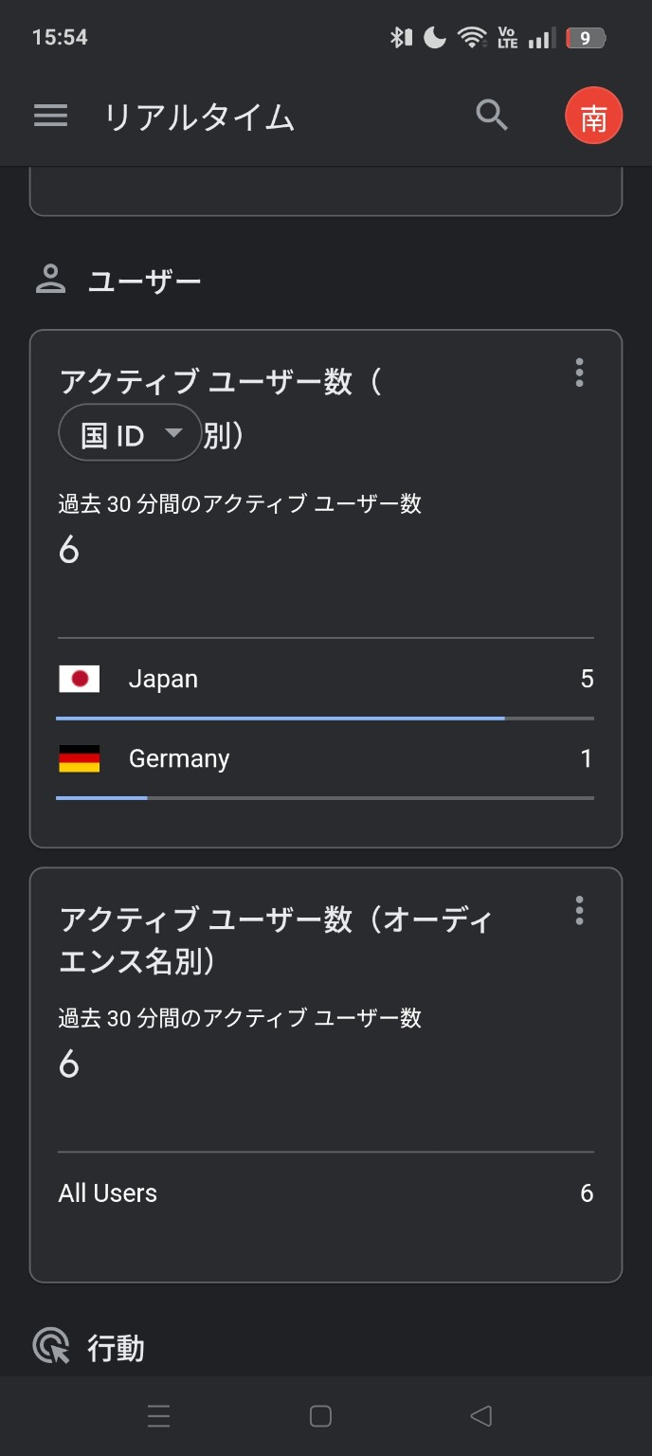The image size is (652, 1456).
Task: Select the Japan row showing 5 users
Action: 326,679
